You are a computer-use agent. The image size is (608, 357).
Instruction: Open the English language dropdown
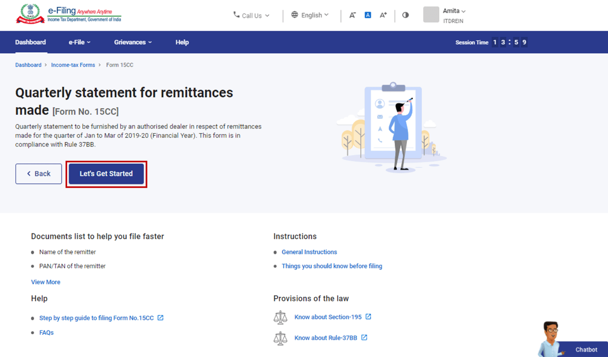[310, 15]
